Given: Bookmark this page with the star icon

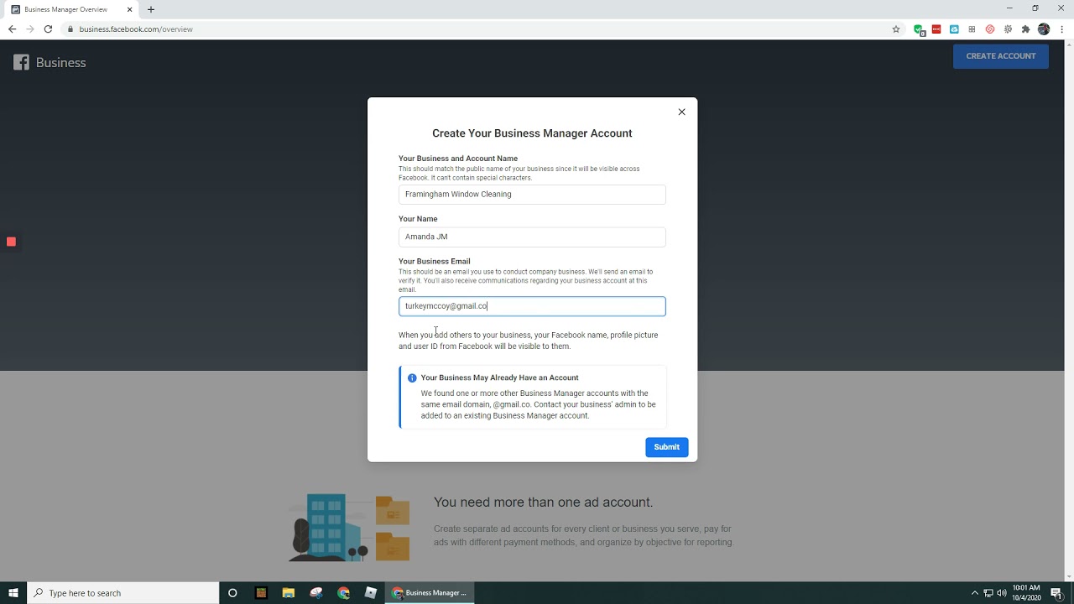Looking at the screenshot, I should [896, 29].
